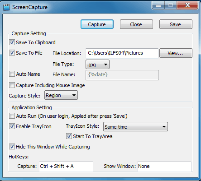The image size is (201, 181).
Task: Enable the Auto Name checkbox
Action: click(x=12, y=74)
